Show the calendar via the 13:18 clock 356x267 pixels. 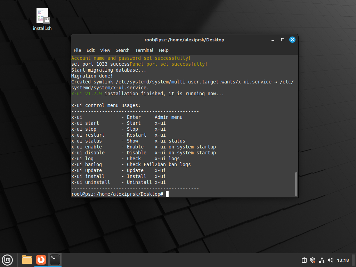click(343, 260)
